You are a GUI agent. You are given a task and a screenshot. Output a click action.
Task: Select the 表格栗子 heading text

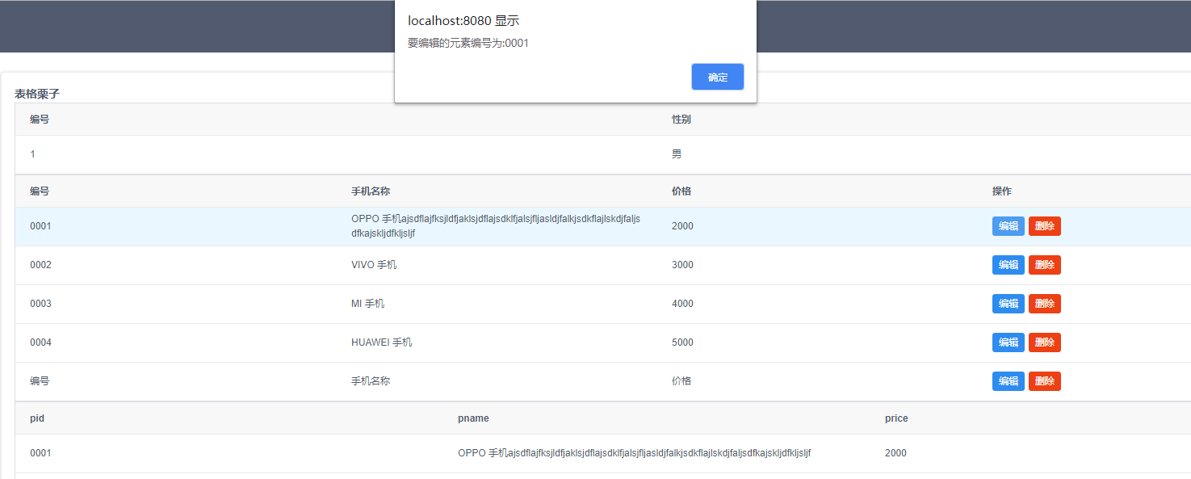tap(37, 94)
